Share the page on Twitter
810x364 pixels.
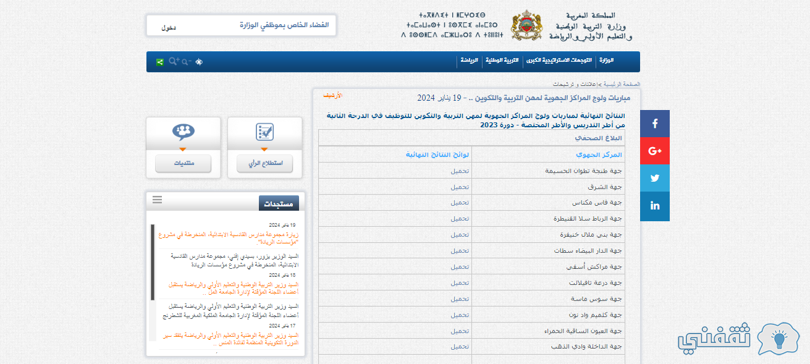[655, 178]
